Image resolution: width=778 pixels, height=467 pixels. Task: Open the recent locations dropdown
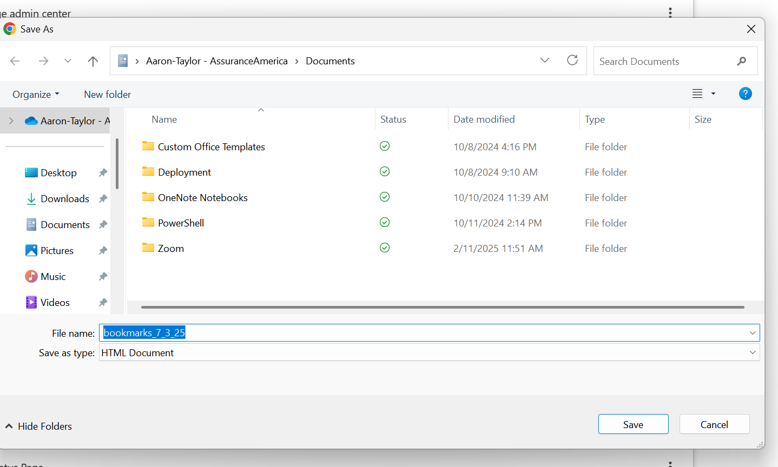click(x=68, y=61)
